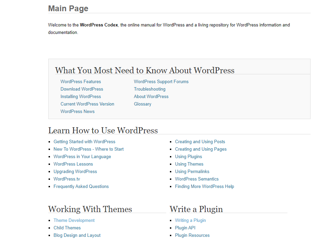This screenshot has width=314, height=247.
Task: Click the Main Page heading
Action: [x=68, y=8]
